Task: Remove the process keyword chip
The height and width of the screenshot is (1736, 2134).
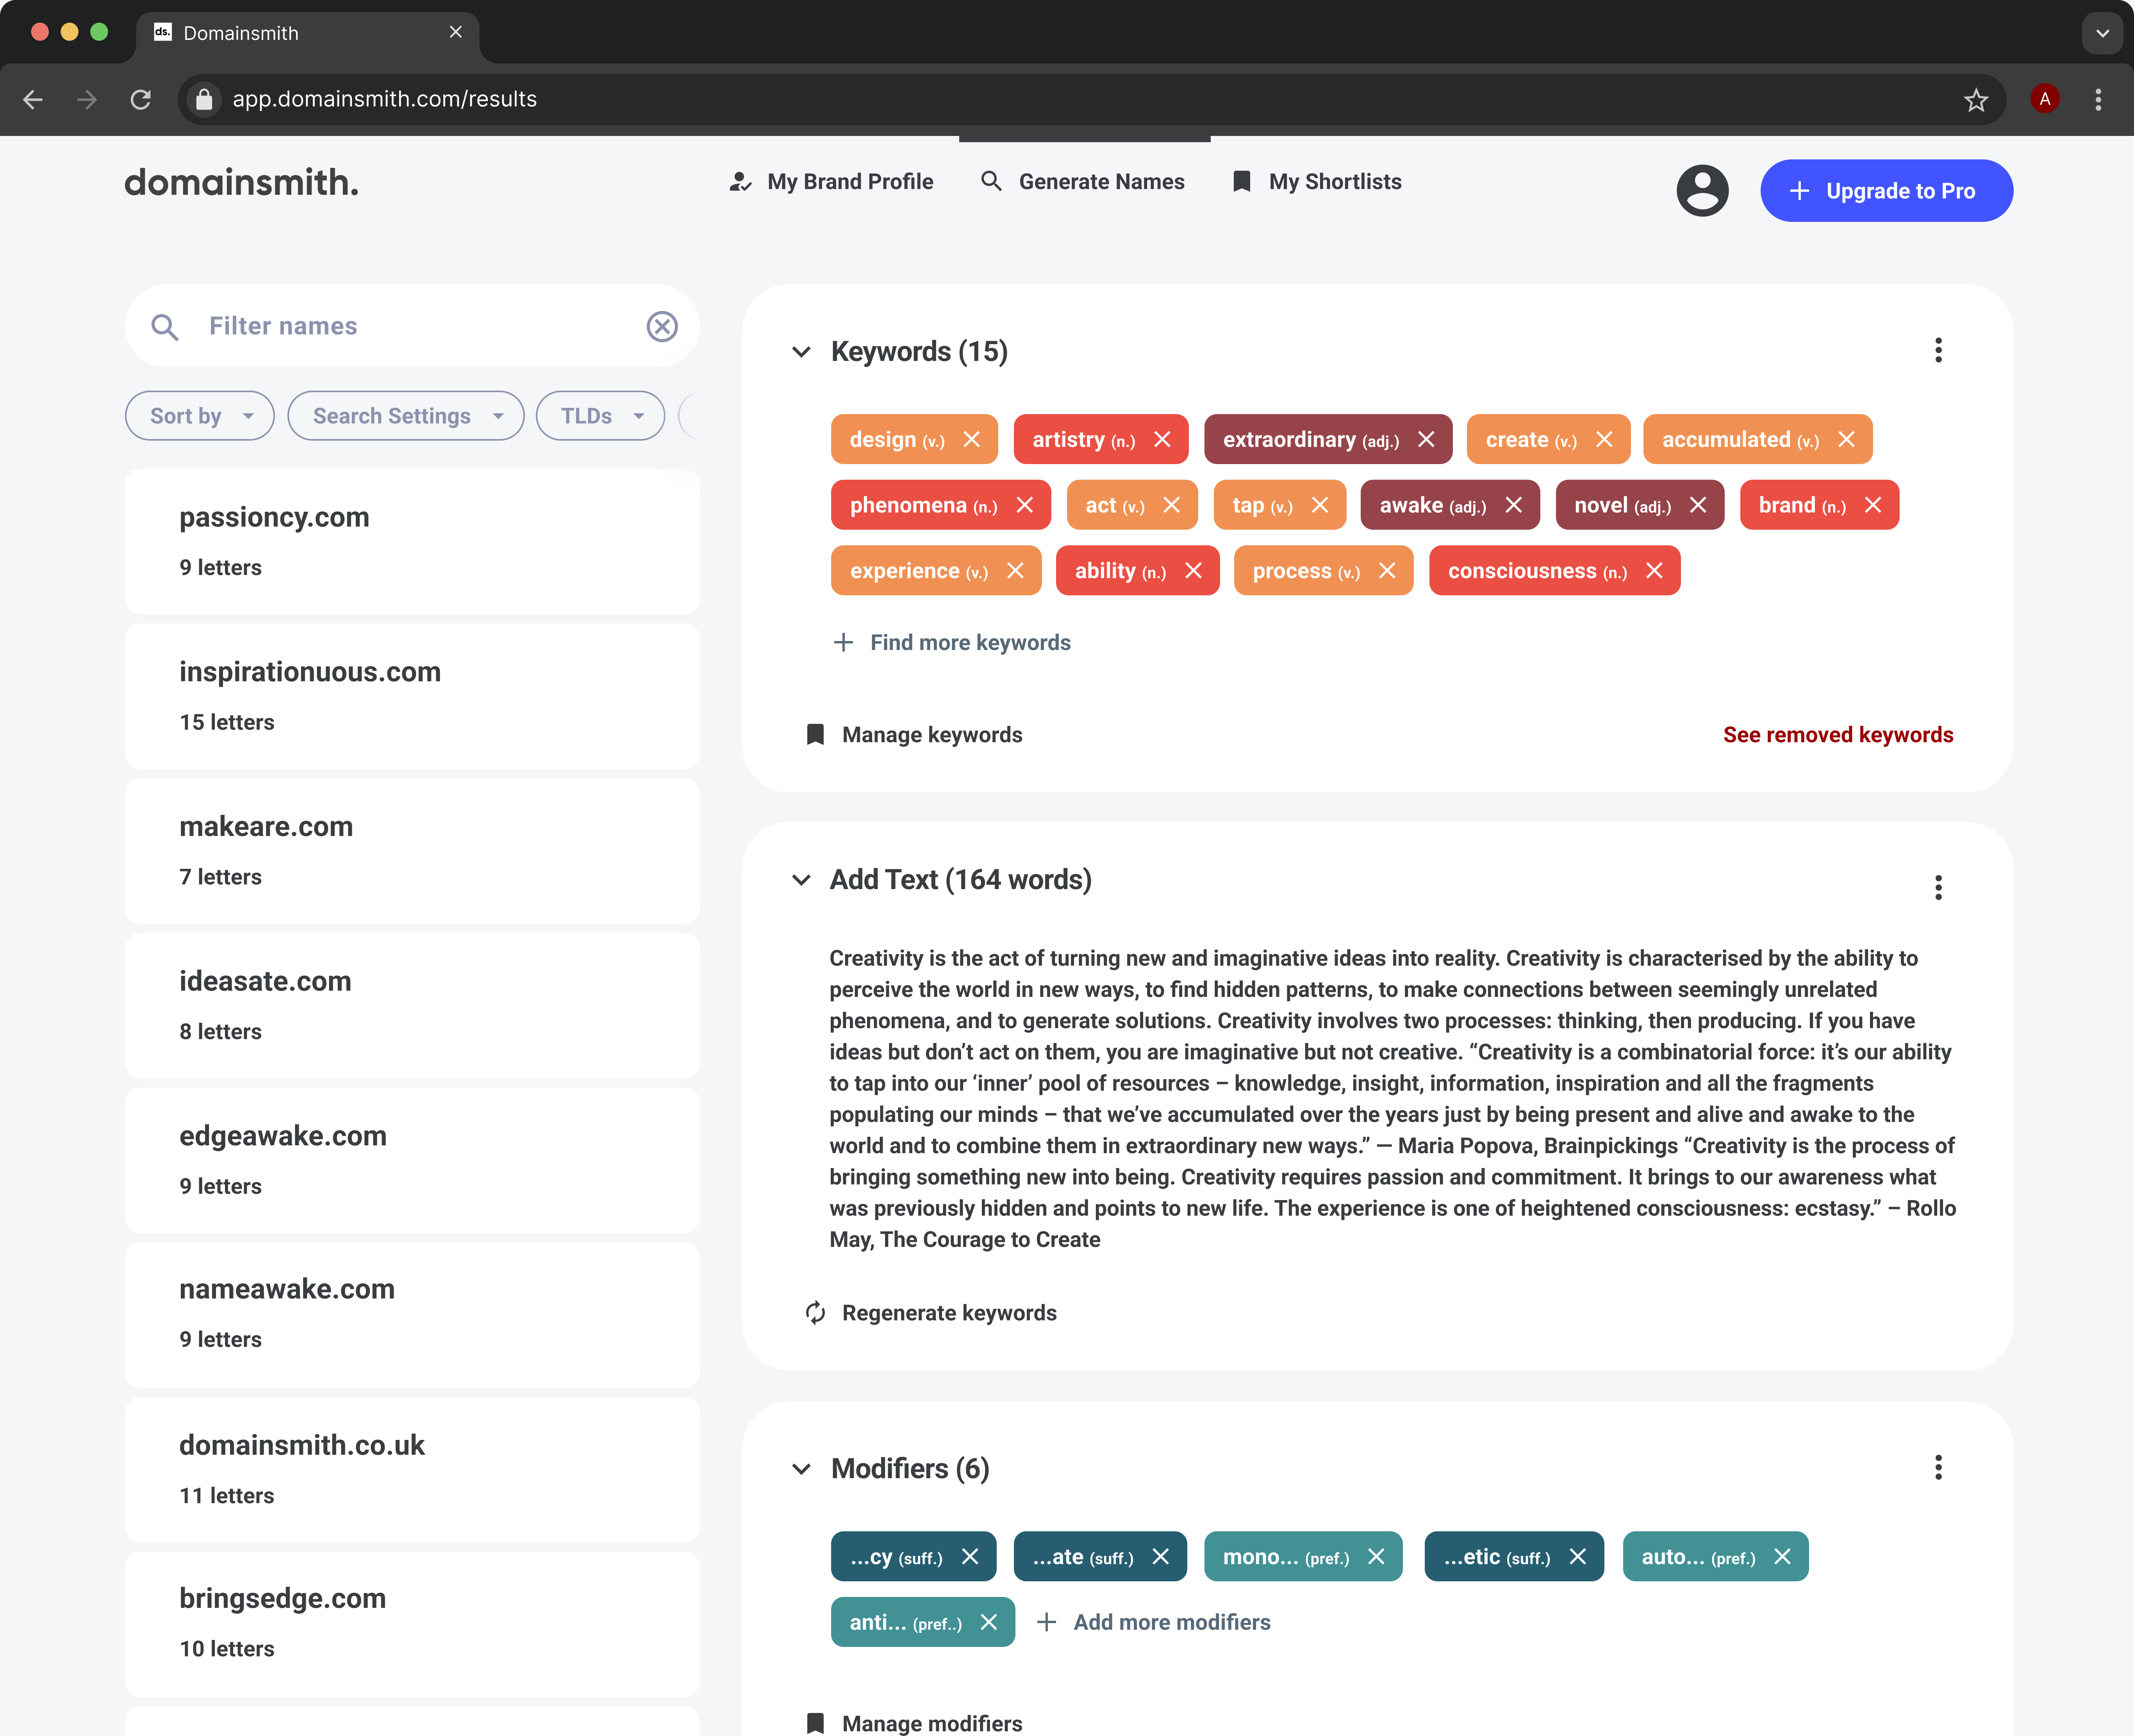Action: click(x=1386, y=571)
